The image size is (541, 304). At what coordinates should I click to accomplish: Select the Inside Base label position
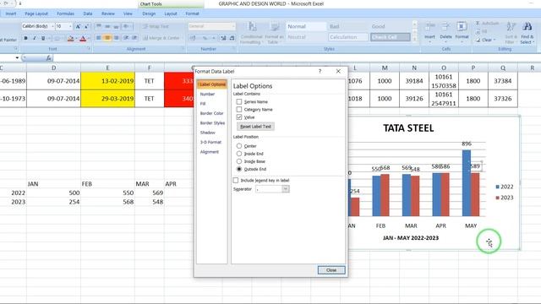[238, 161]
